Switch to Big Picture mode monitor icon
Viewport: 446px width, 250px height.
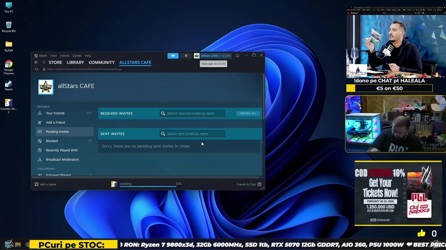(237, 56)
